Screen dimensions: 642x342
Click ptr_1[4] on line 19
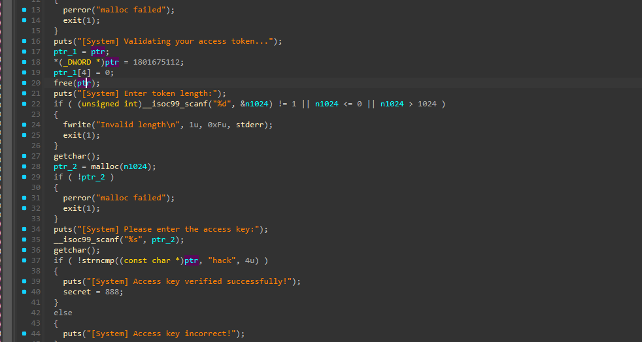point(72,72)
